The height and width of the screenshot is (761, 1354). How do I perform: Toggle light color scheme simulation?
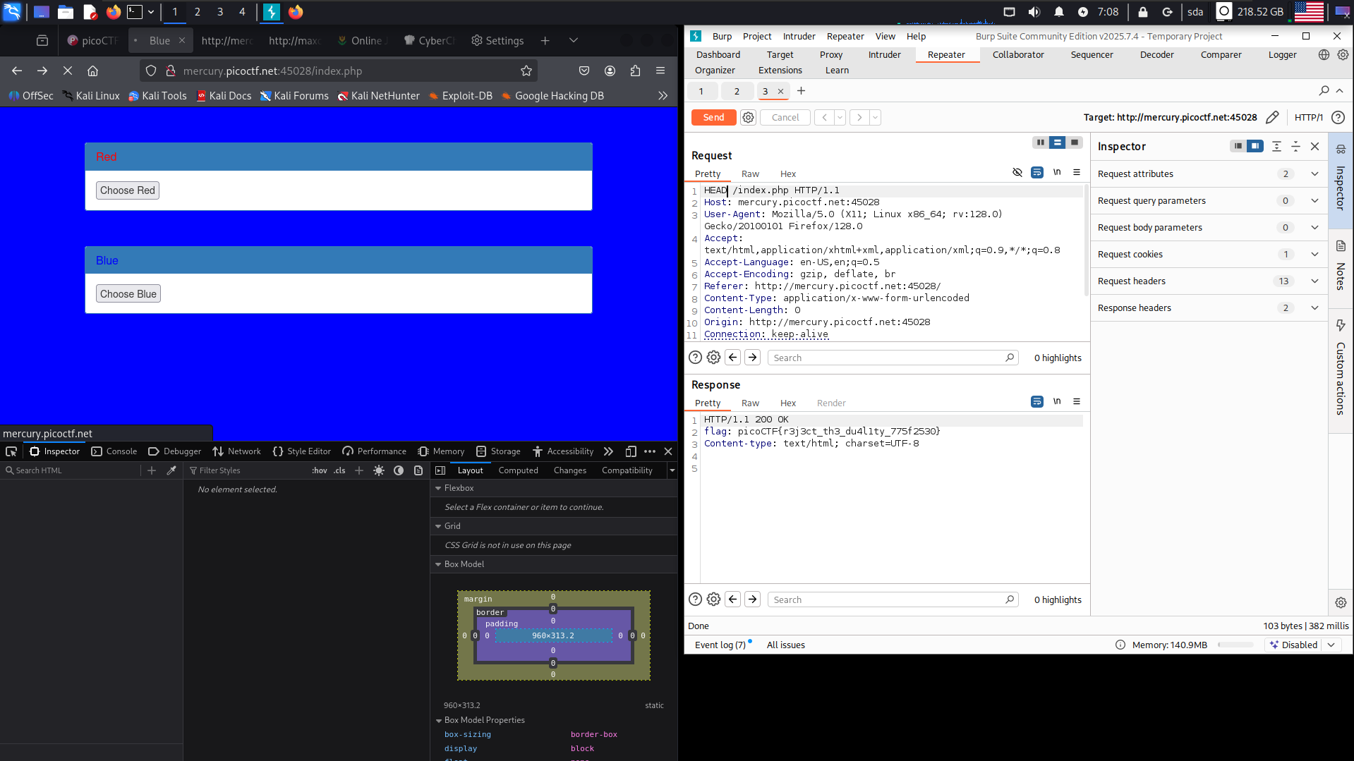(x=379, y=470)
